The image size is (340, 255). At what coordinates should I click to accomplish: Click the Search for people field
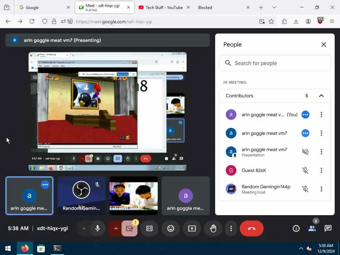pos(275,63)
